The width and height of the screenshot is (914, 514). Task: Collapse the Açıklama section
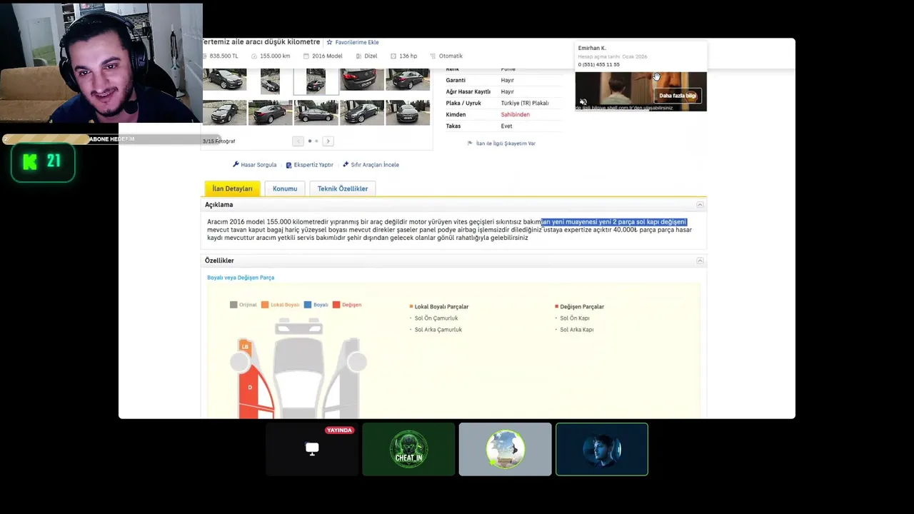coord(700,205)
